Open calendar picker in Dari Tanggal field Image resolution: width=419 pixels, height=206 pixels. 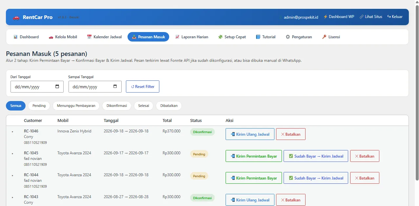pyautogui.click(x=57, y=87)
